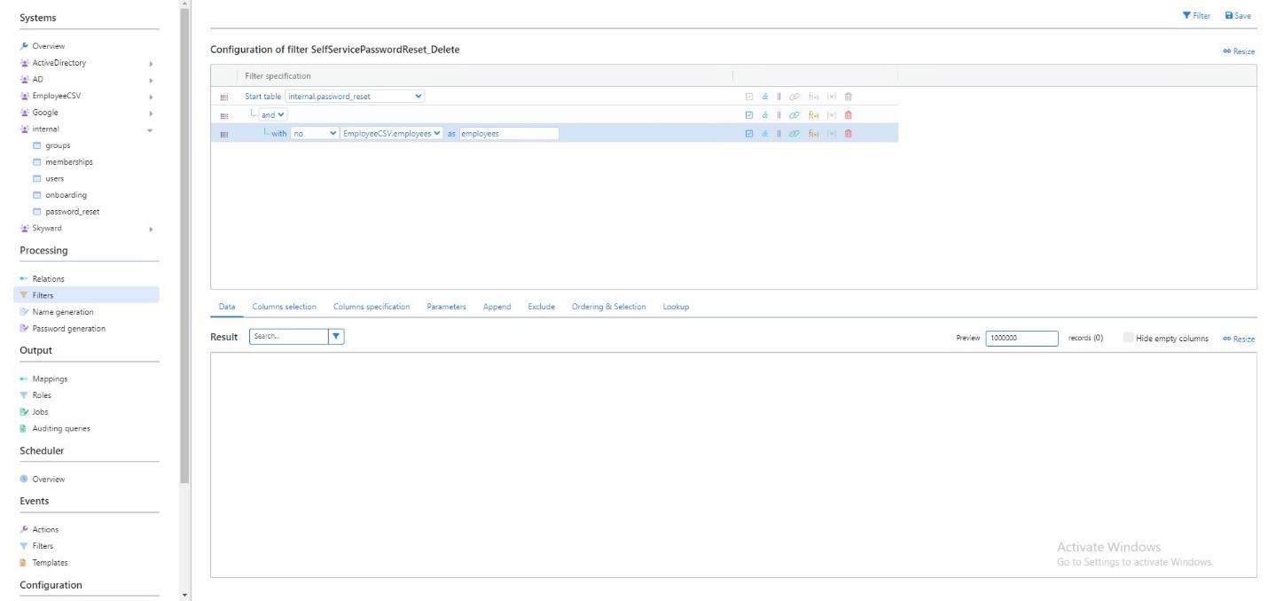Click the Preview records count input field
Screen dimensions: 1268x601
(x=1021, y=338)
